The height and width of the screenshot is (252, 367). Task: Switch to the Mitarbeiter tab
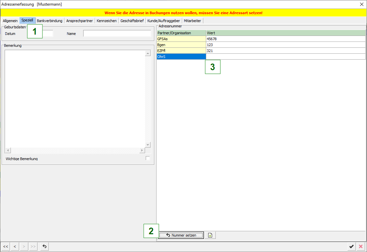[x=192, y=21]
